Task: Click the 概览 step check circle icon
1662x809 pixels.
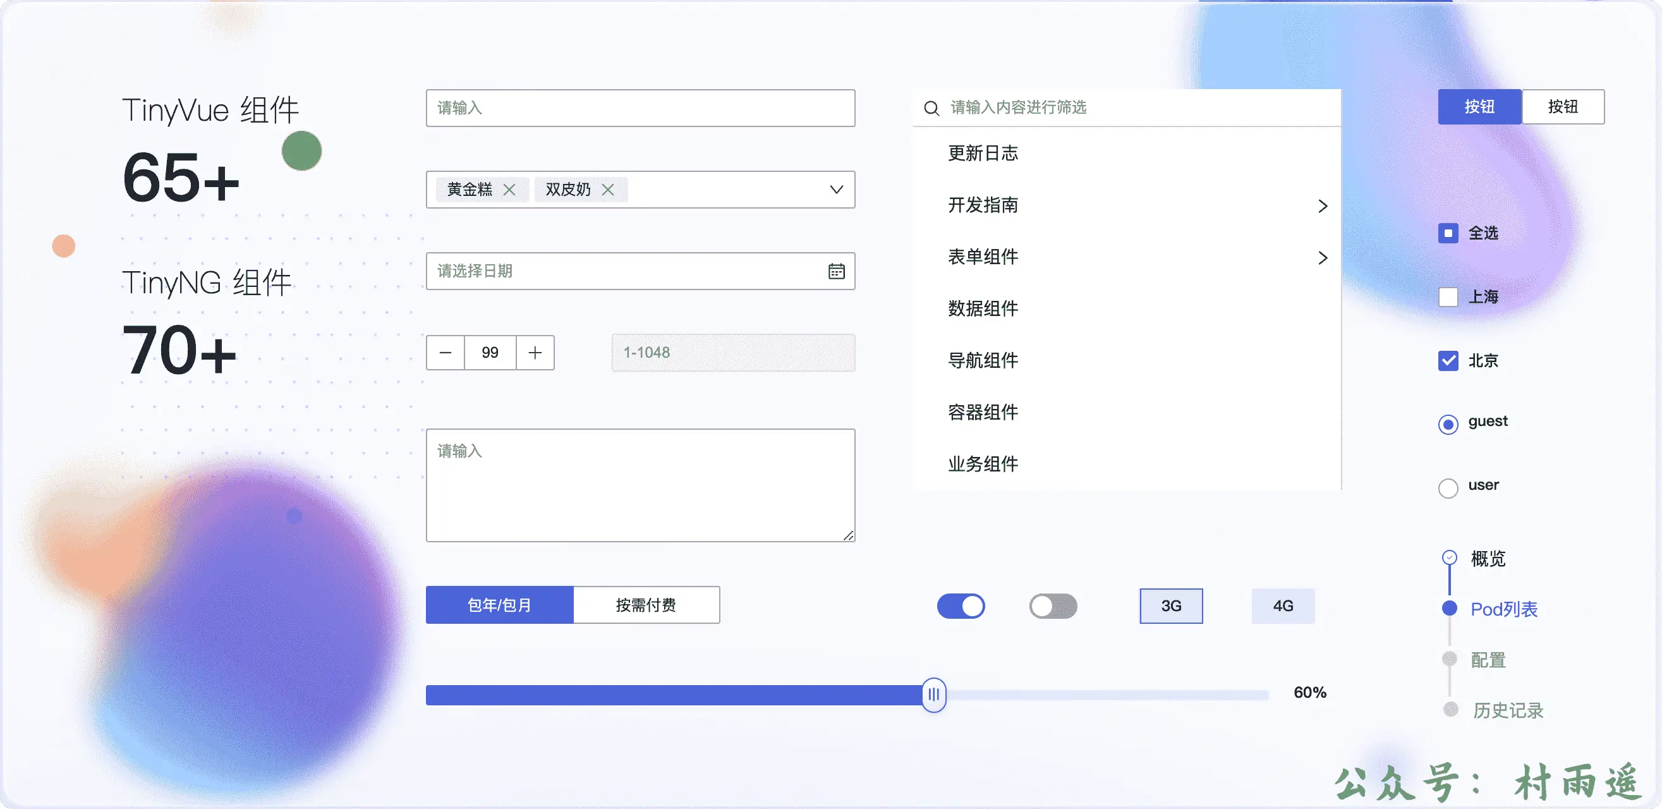Action: [x=1449, y=557]
